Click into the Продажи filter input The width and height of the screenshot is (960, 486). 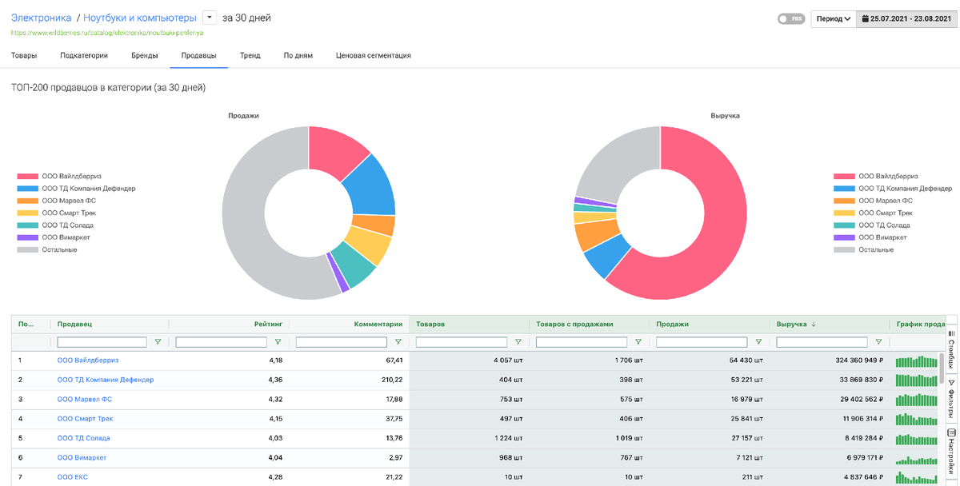pyautogui.click(x=702, y=342)
